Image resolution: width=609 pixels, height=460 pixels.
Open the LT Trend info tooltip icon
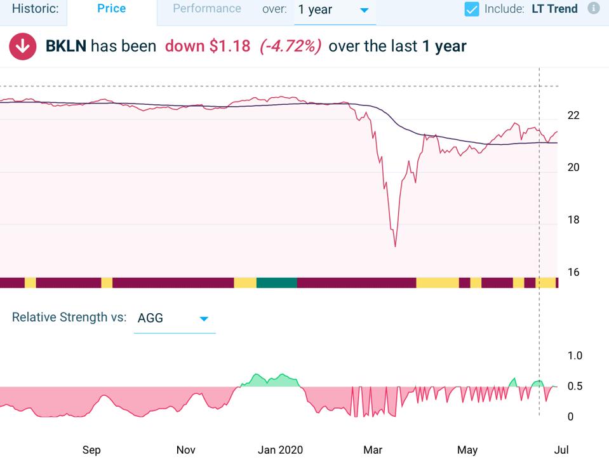593,9
